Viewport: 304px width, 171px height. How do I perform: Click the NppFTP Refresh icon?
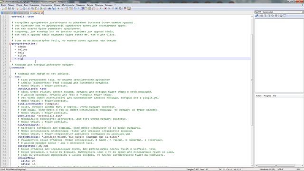(272, 16)
